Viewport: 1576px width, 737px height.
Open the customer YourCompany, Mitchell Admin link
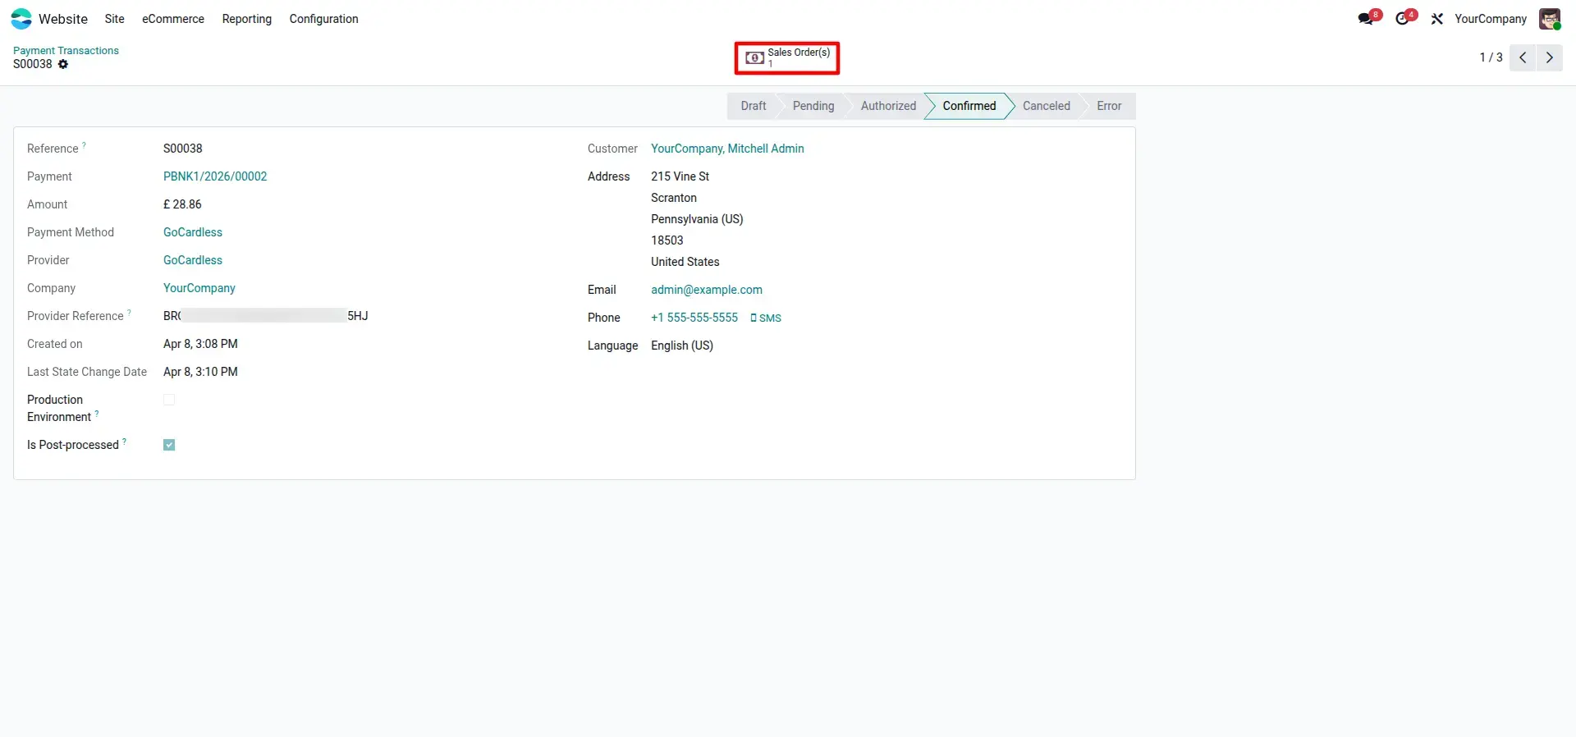click(x=727, y=149)
